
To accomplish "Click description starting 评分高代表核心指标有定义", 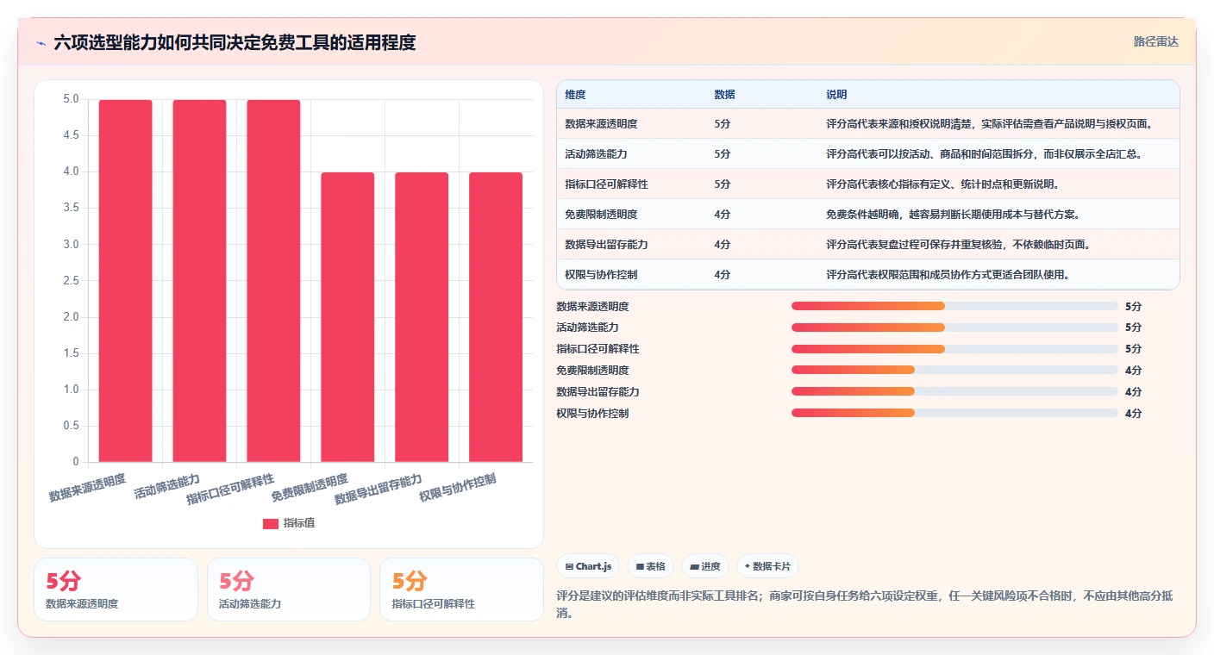I will pyautogui.click(x=942, y=184).
